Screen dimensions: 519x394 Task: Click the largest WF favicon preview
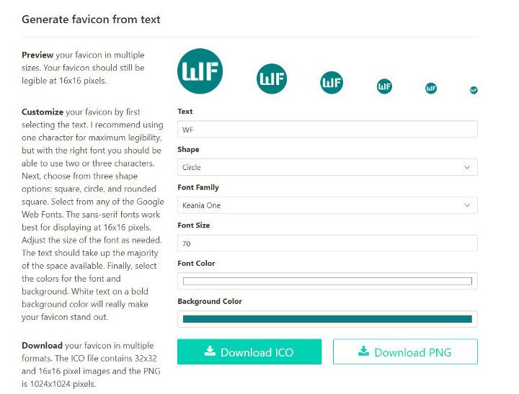click(x=200, y=71)
